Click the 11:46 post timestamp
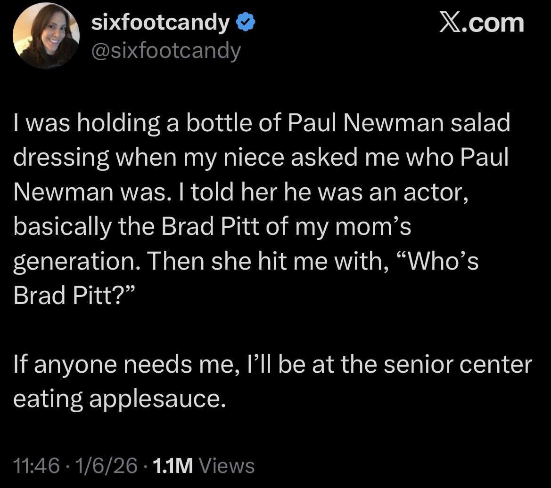The width and height of the screenshot is (551, 488). point(37,466)
